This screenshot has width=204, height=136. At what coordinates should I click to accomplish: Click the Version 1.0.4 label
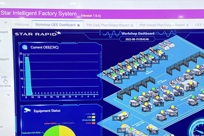(91, 16)
